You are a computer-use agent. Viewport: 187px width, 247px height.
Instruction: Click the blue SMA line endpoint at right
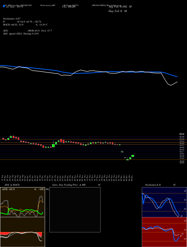177,77
